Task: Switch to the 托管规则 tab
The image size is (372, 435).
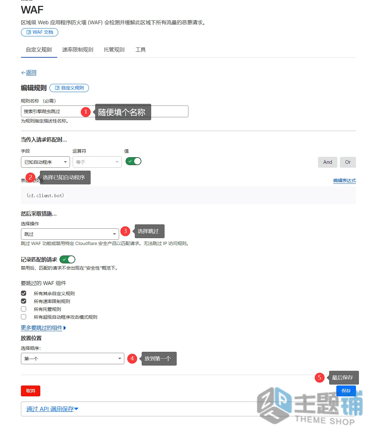Action: tap(114, 50)
